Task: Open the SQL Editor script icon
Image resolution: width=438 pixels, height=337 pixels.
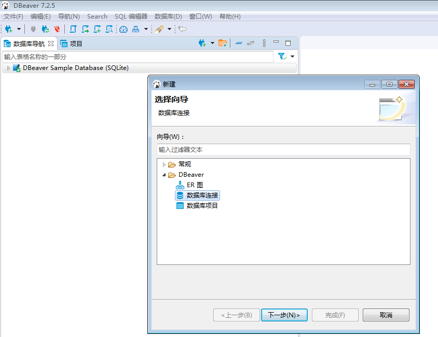Action: click(x=73, y=29)
